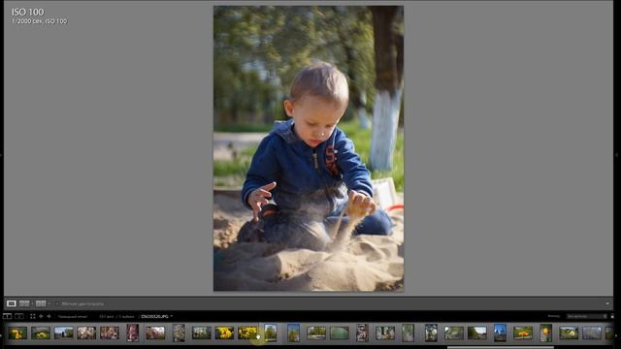Go back with the left arrow icon
This screenshot has height=349, width=621.
click(41, 316)
